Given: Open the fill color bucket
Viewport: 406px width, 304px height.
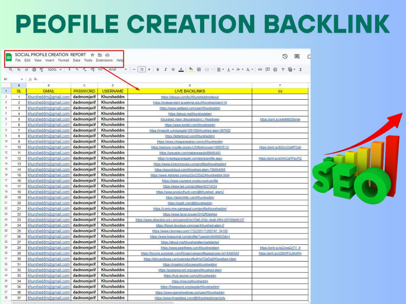Looking at the screenshot, I should pos(191,69).
